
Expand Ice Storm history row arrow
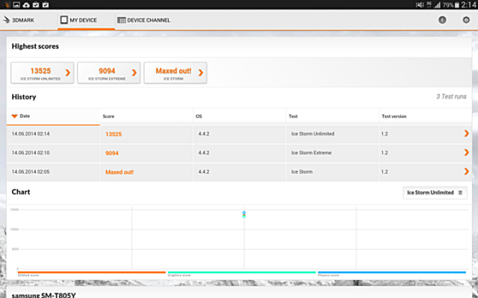pyautogui.click(x=466, y=171)
